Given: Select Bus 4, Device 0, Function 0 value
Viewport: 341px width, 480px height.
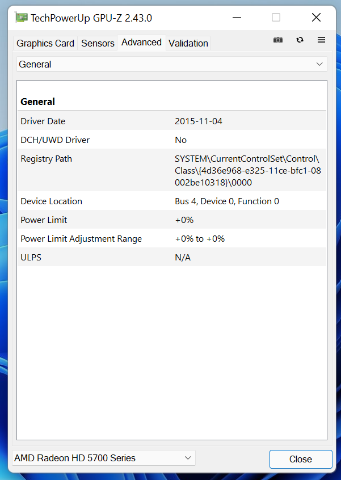Looking at the screenshot, I should tap(227, 201).
